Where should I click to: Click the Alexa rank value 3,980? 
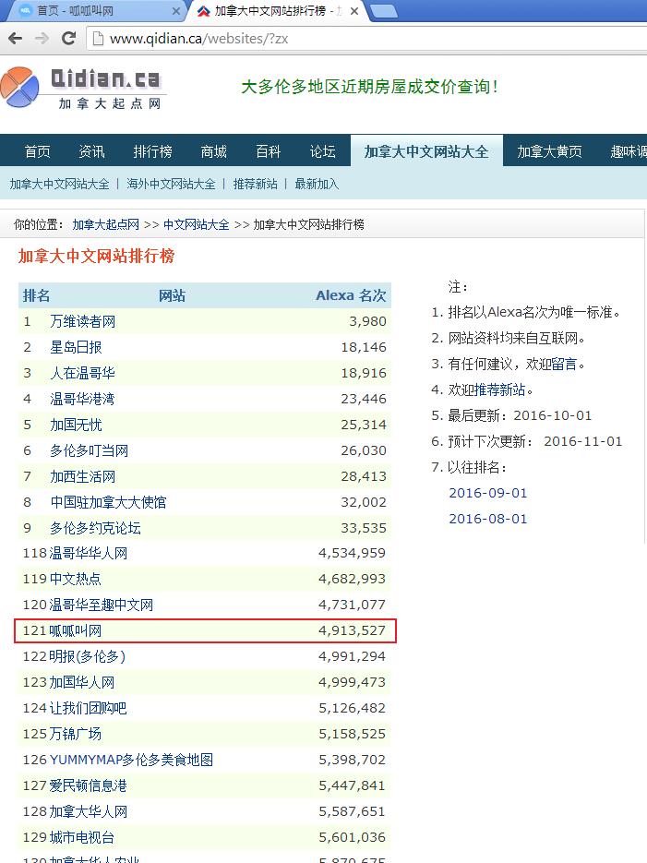(367, 321)
